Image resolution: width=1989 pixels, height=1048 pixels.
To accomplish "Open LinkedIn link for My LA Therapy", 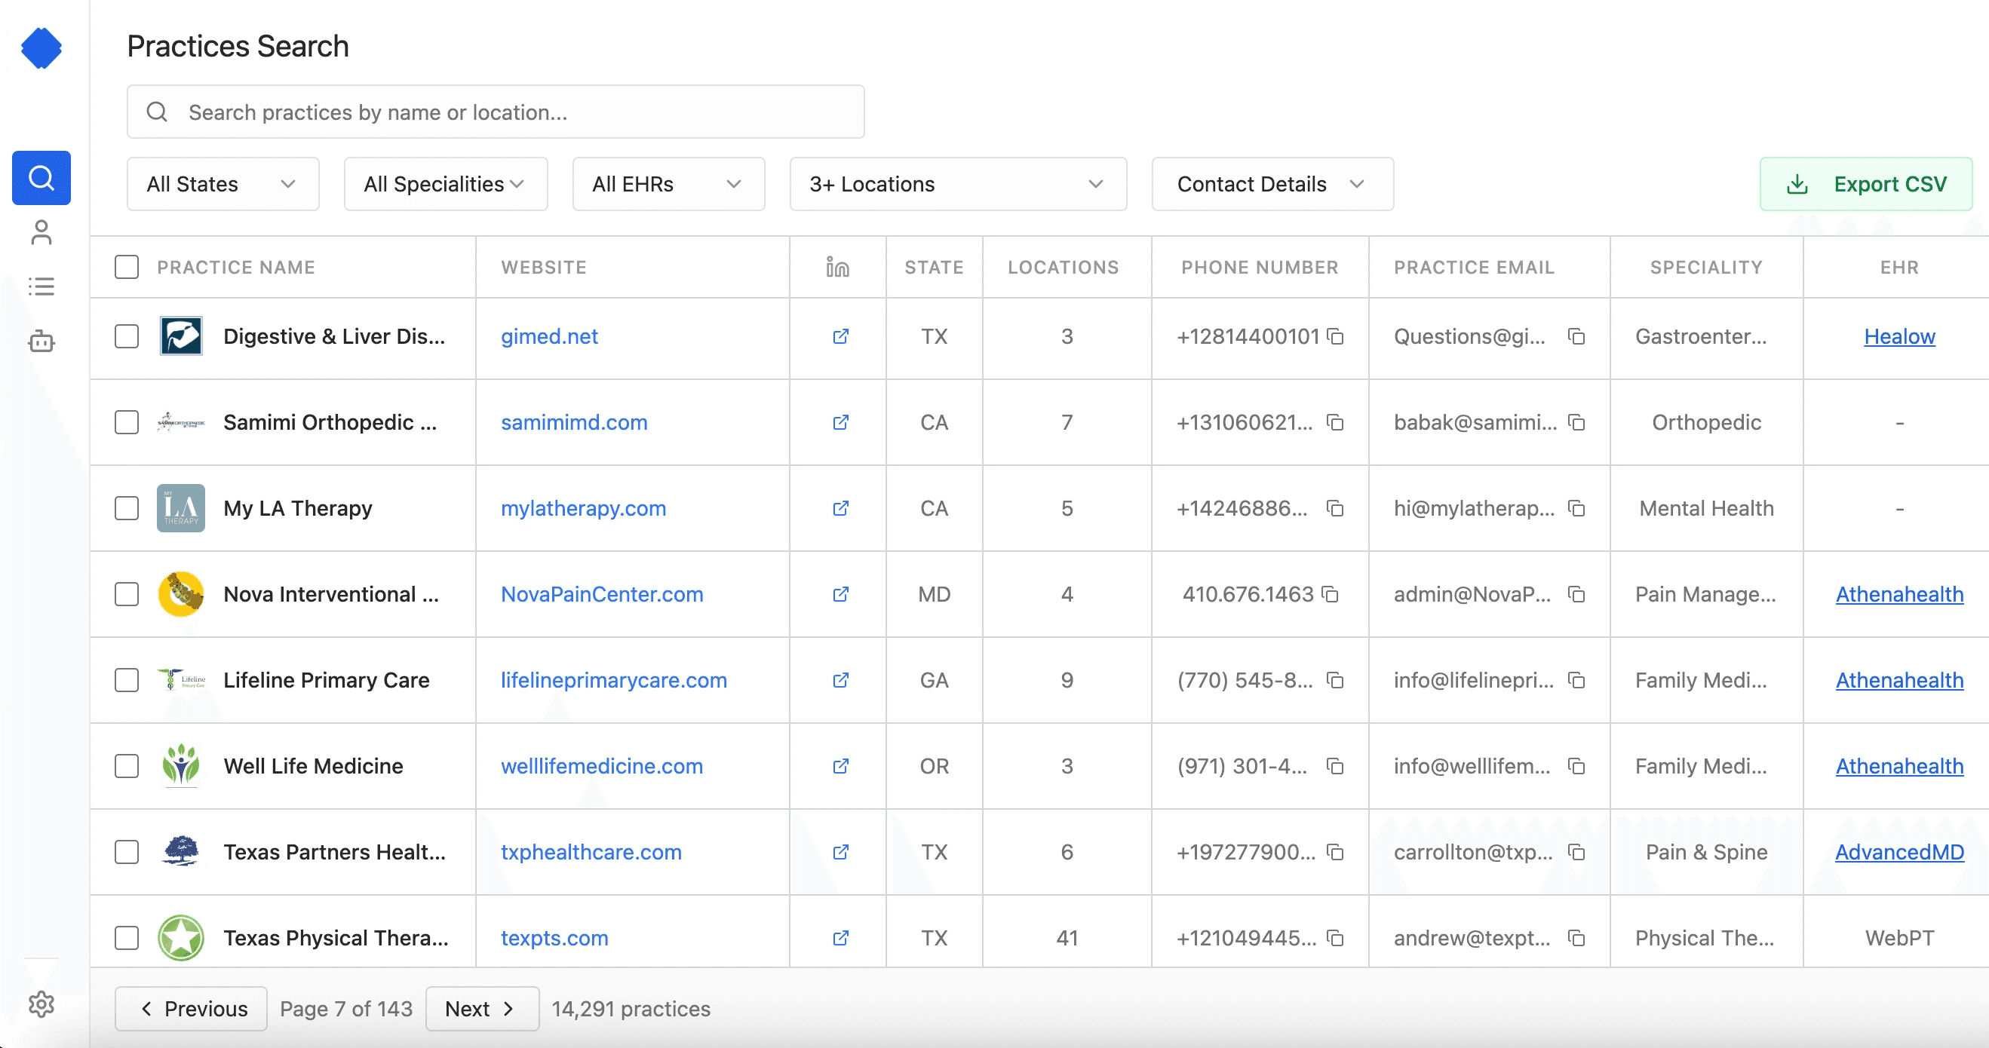I will tap(840, 508).
